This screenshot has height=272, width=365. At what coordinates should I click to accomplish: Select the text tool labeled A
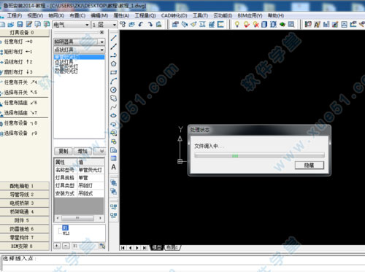click(x=113, y=167)
